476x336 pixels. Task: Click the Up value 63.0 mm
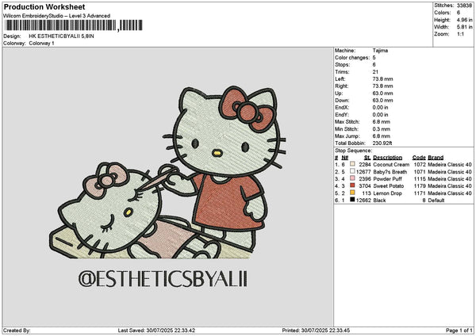point(382,94)
